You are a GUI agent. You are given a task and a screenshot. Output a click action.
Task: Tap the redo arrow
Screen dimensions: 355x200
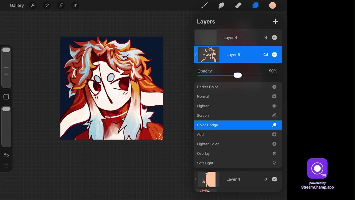pyautogui.click(x=6, y=166)
